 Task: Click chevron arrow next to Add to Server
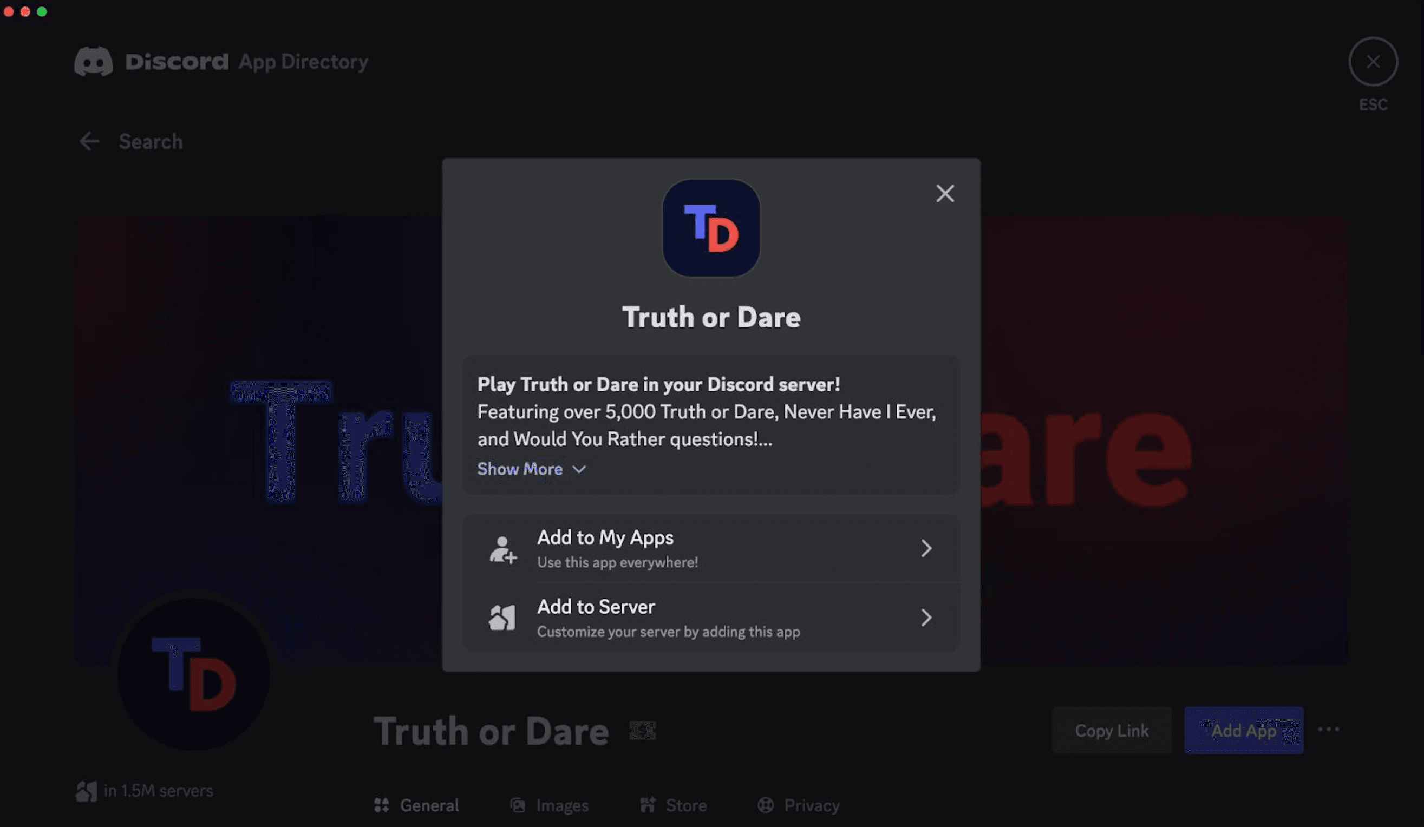[926, 618]
